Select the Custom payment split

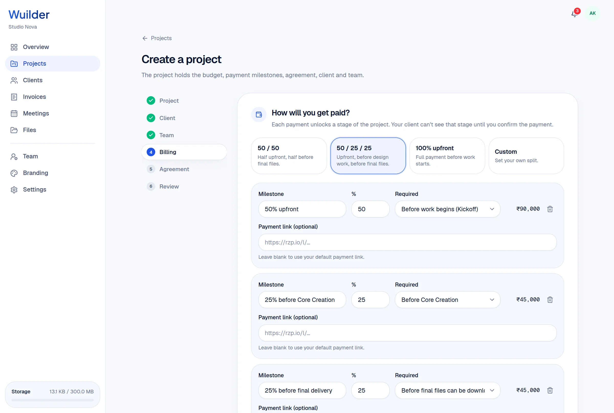(526, 156)
